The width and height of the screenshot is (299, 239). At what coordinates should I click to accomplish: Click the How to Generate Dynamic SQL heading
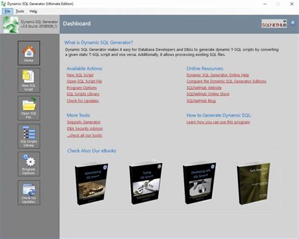219,115
